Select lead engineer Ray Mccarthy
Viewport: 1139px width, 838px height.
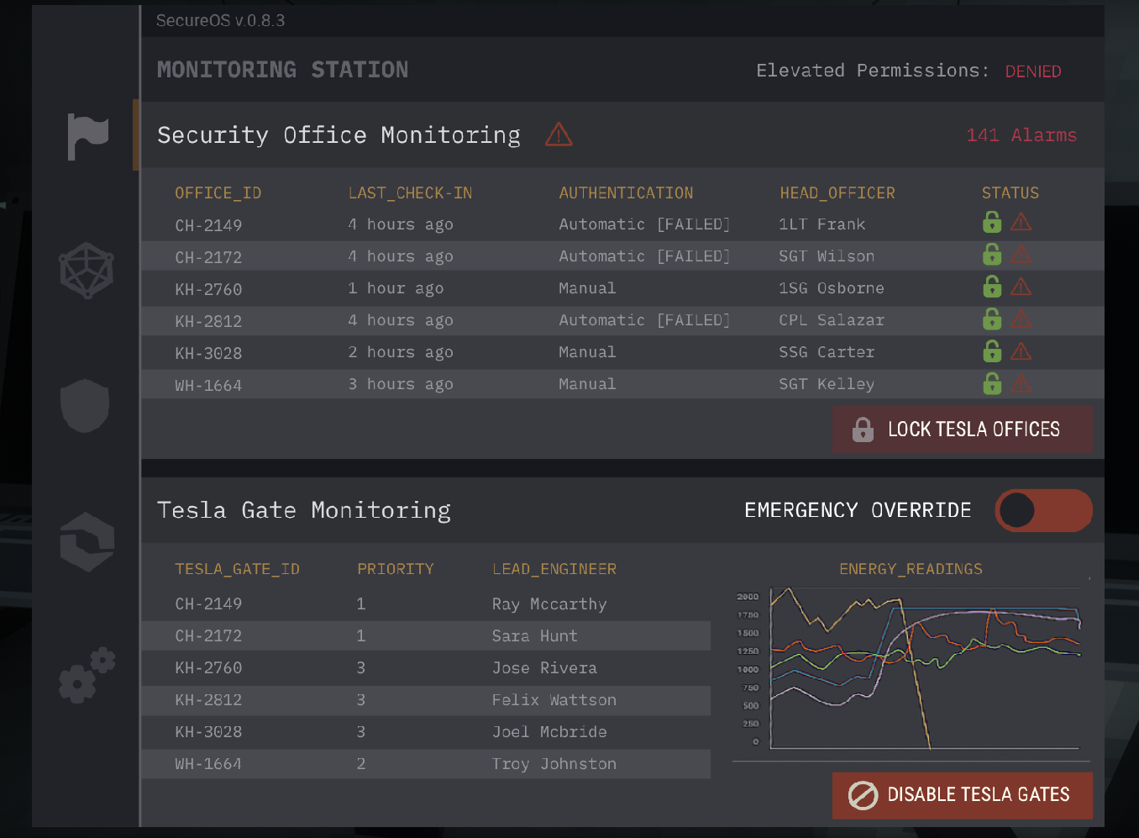549,604
